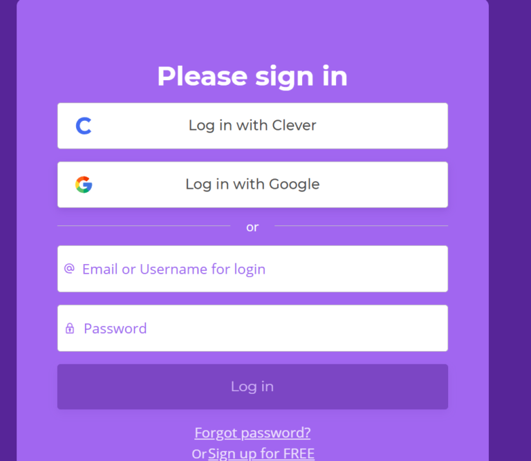Follow the Sign up for FREE link

pyautogui.click(x=261, y=453)
